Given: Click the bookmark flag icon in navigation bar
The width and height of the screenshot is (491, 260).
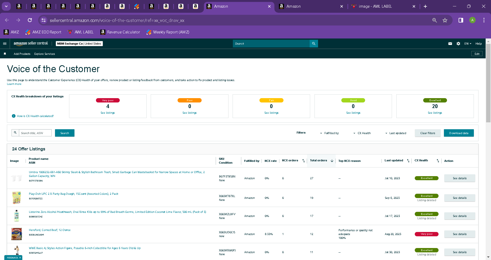Looking at the screenshot, I should pos(5,54).
